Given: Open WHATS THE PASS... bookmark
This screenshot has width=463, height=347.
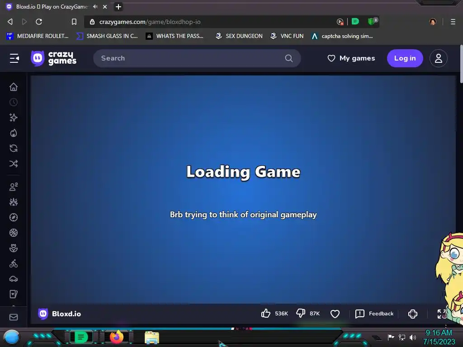Looking at the screenshot, I should click(175, 36).
